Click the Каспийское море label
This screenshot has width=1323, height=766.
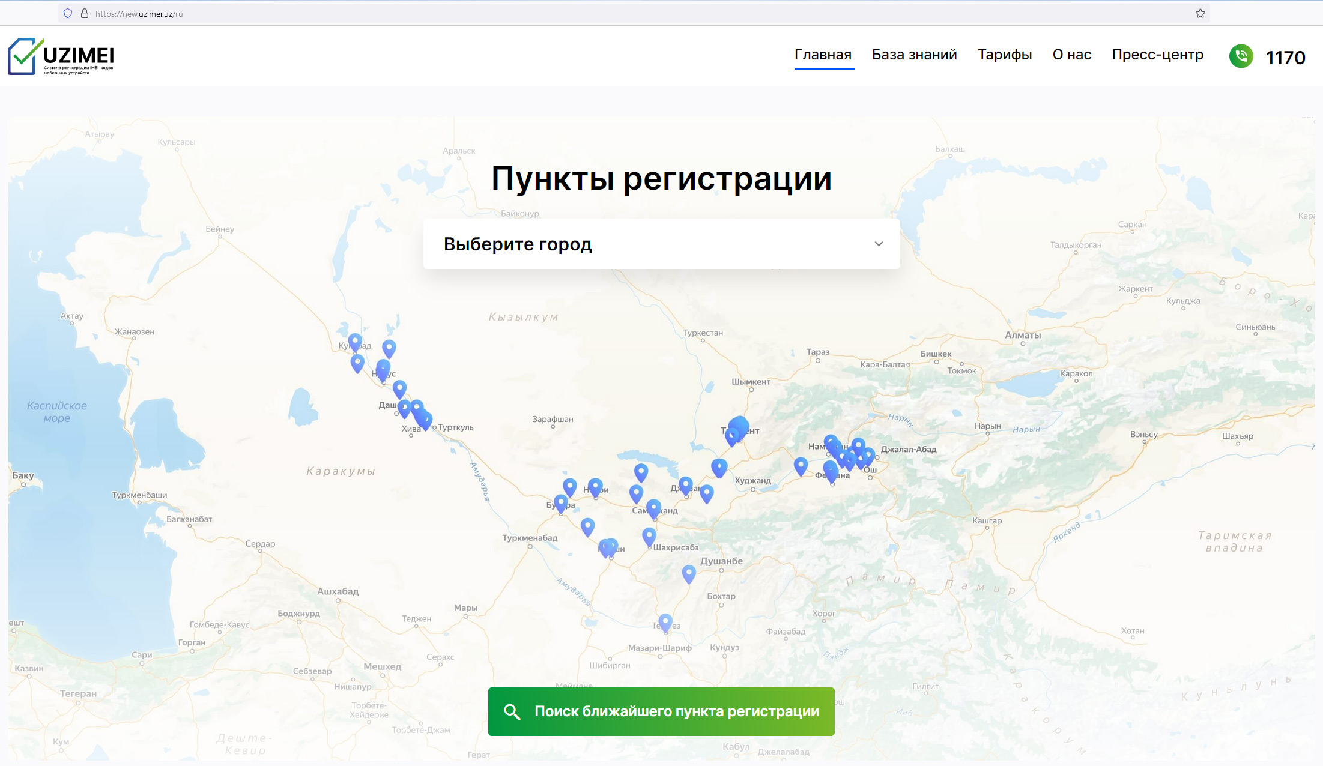point(57,412)
